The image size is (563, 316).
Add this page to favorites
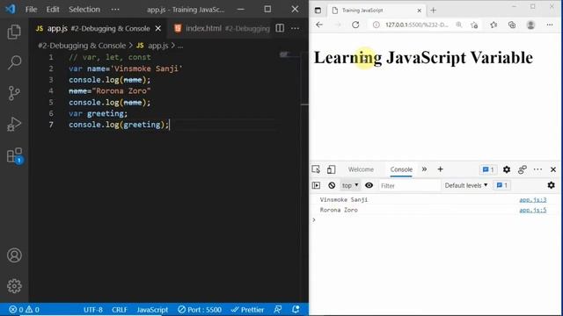click(x=474, y=25)
